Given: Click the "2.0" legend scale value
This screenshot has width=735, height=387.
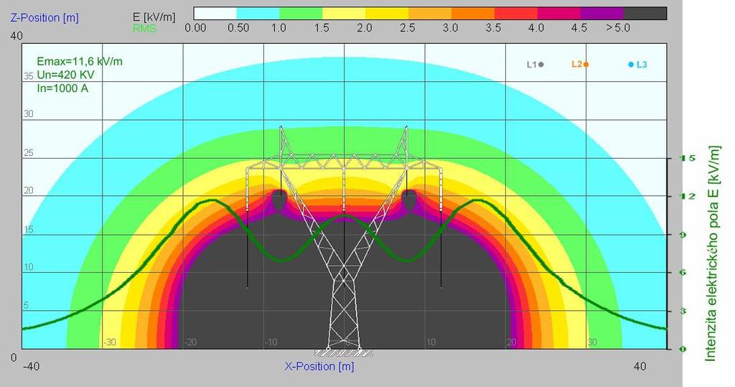Looking at the screenshot, I should 364,28.
